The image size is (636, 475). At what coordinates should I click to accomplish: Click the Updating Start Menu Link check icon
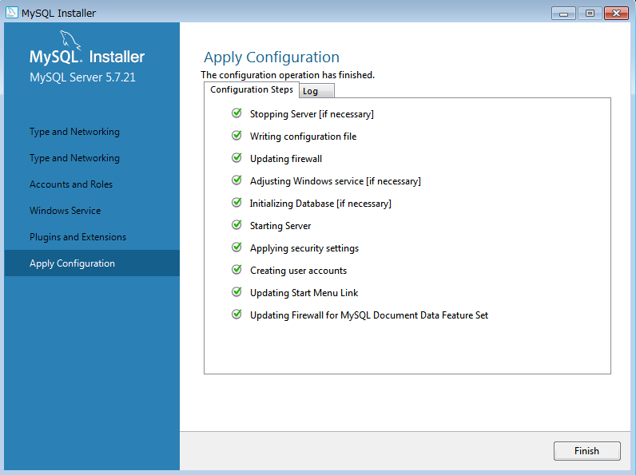[x=237, y=292]
